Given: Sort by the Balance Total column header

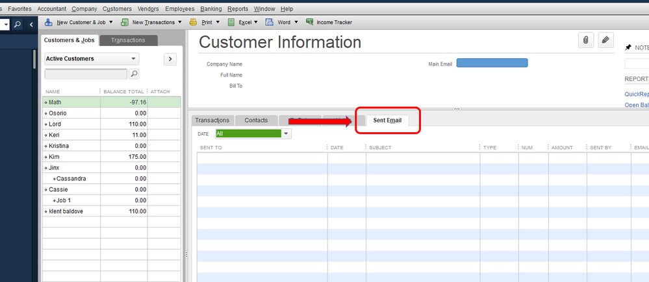Looking at the screenshot, I should (x=123, y=91).
